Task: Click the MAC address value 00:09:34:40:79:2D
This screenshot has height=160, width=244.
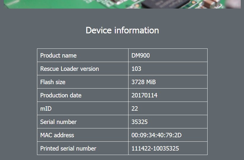Action: pyautogui.click(x=156, y=135)
